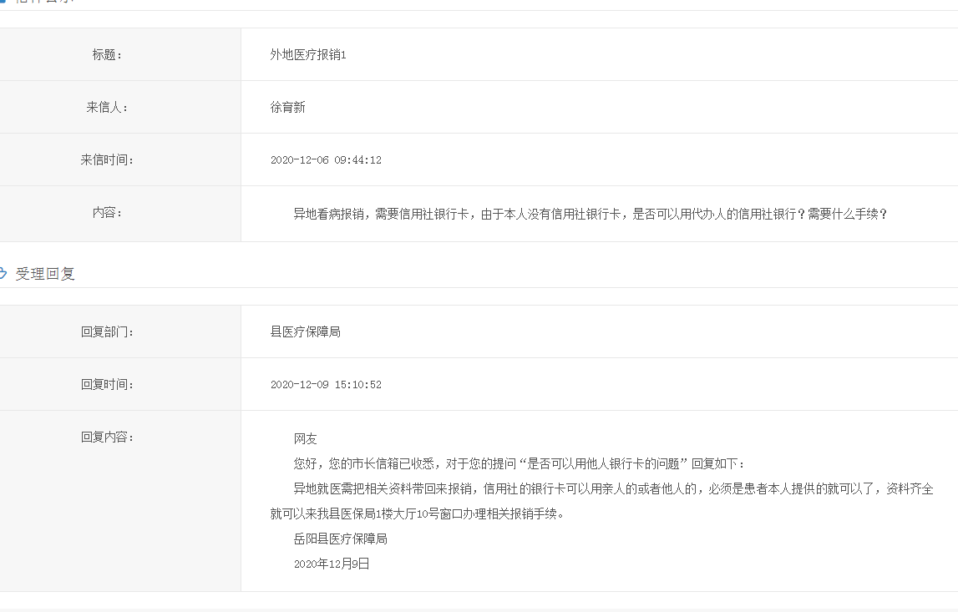
Task: Click the 来信时间 field label
Action: (x=107, y=160)
